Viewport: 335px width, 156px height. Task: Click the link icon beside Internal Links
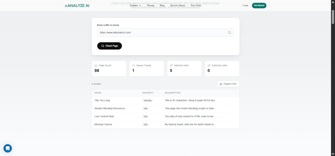(x=171, y=65)
